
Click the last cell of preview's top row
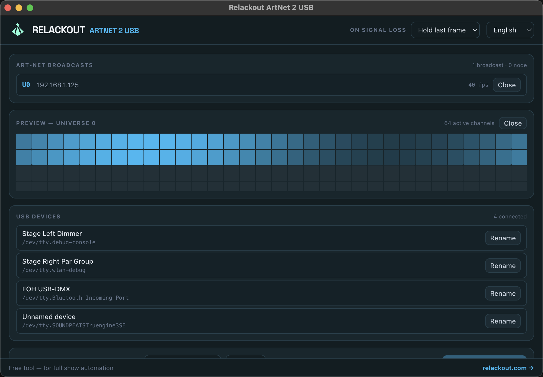(519, 141)
